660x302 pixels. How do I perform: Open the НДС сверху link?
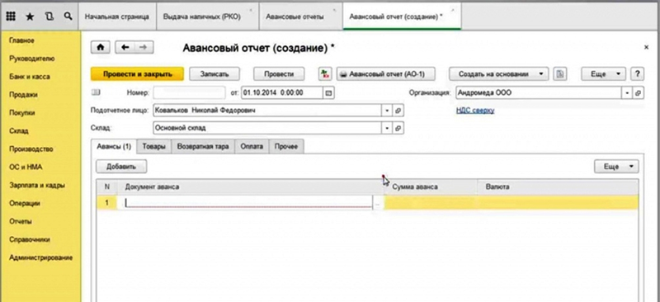point(475,111)
